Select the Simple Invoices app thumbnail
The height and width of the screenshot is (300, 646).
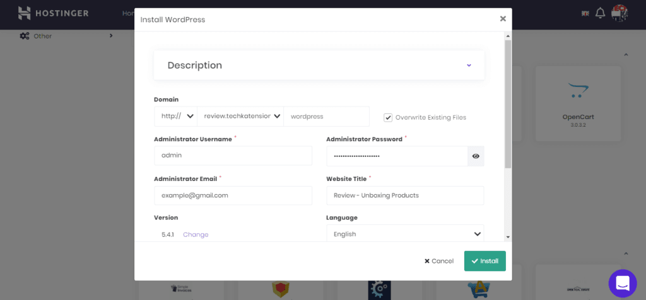[181, 288]
